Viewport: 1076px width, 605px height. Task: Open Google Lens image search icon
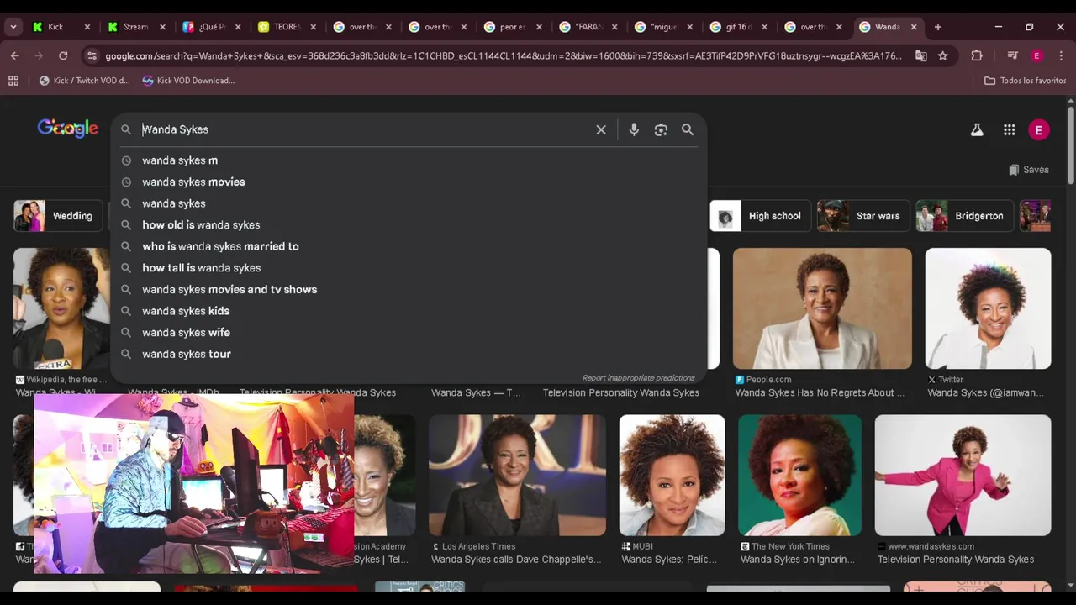[x=661, y=129]
